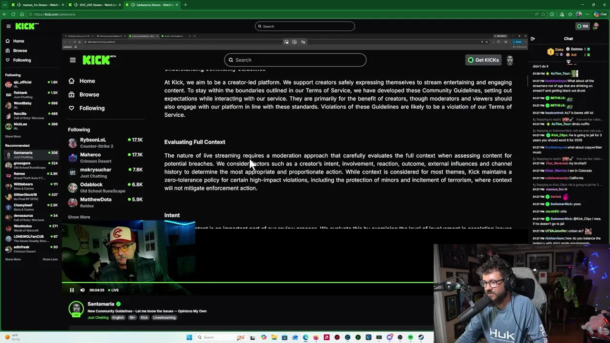Click the 18+ tag below the stream title
The width and height of the screenshot is (610, 343).
point(132,317)
